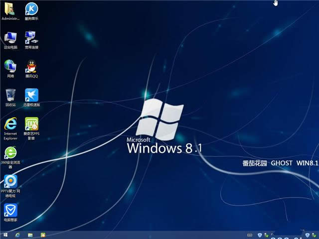The image size is (319, 239).
Task: Launch PC Manager (电脑管家) shield icon
Action: (x=10, y=210)
